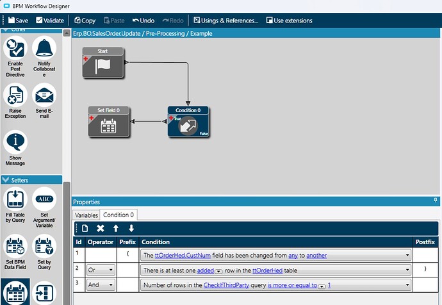Click the Operator column header
The height and width of the screenshot is (305, 442).
pos(101,242)
